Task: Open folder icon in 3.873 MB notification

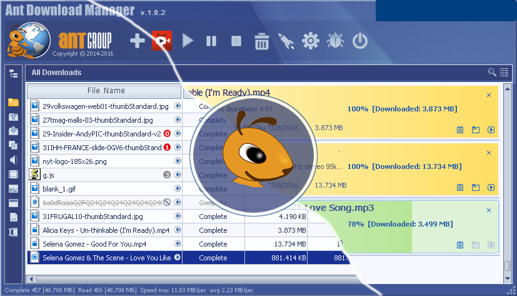Action: tap(476, 130)
